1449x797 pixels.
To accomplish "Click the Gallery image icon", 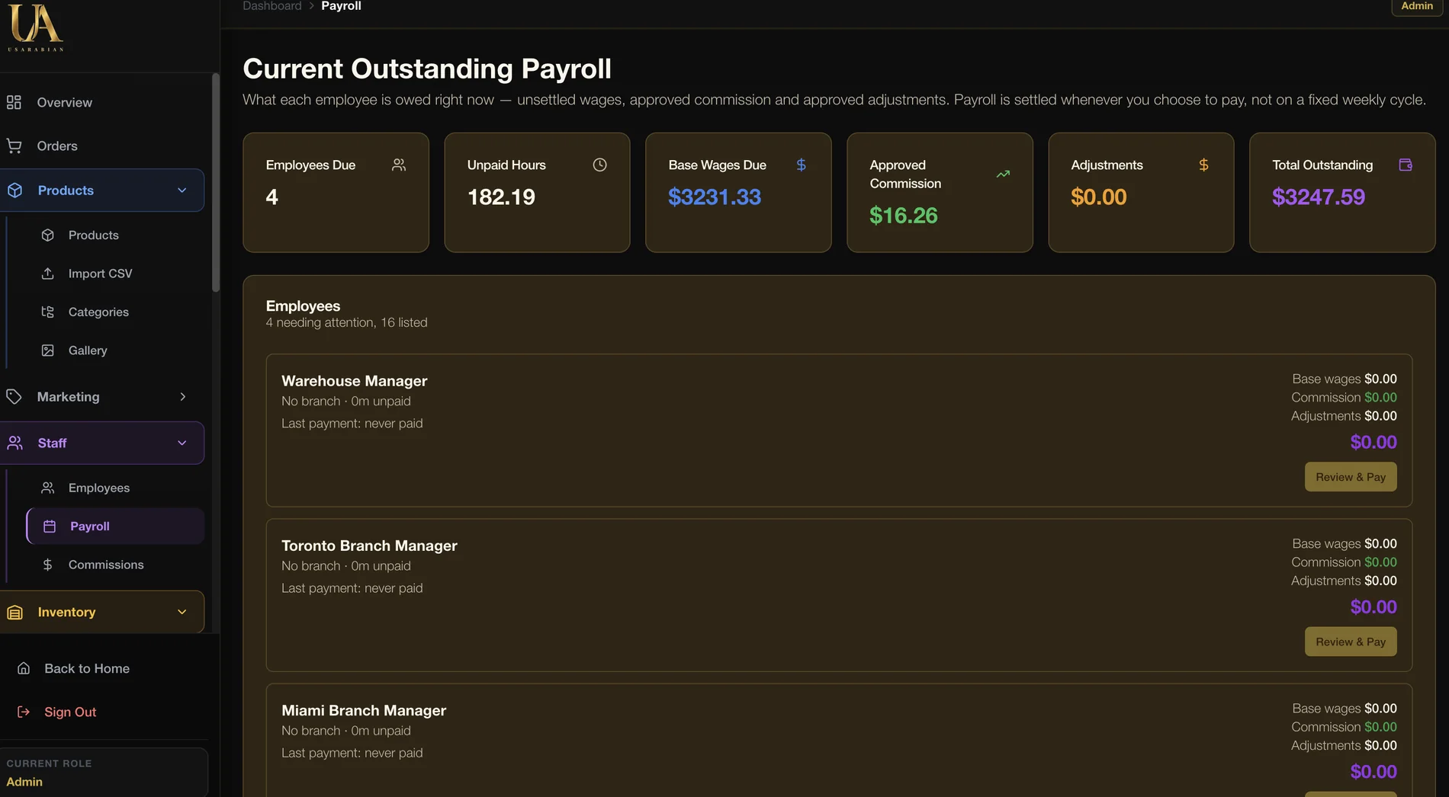I will click(x=47, y=350).
